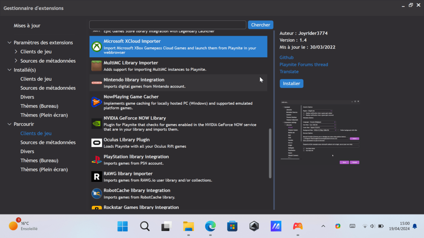Select NowPlaying Game Cacher entry title
Viewport: 424px width, 238px height.
click(x=131, y=97)
